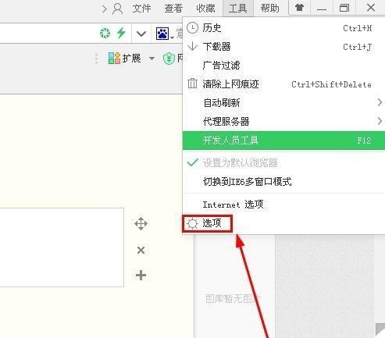Open the 扩展 extensions grid icon
Image resolution: width=385 pixels, height=338 pixels.
coord(114,59)
